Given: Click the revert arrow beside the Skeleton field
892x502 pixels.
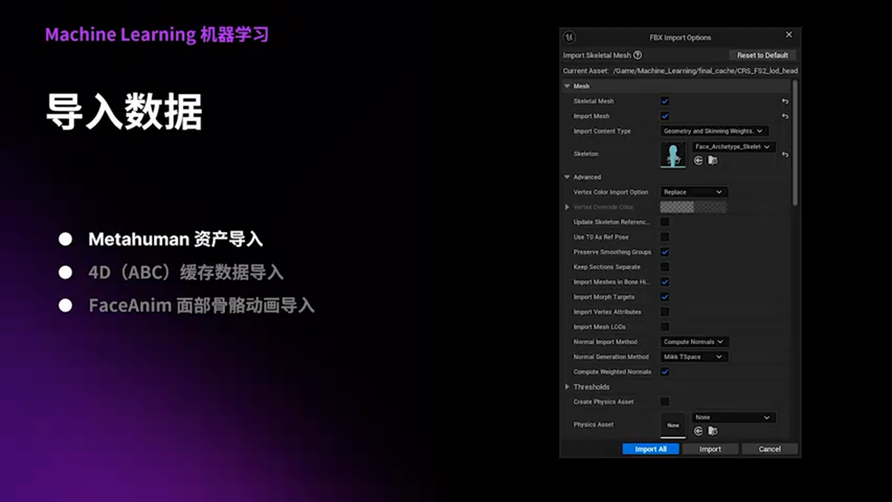Looking at the screenshot, I should [785, 155].
